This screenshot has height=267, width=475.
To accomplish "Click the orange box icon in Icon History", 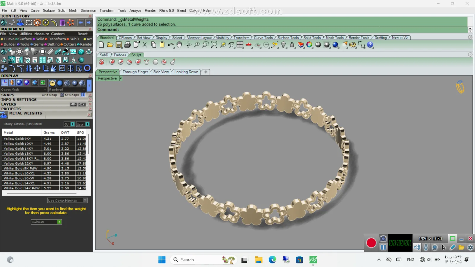I will coord(37,23).
